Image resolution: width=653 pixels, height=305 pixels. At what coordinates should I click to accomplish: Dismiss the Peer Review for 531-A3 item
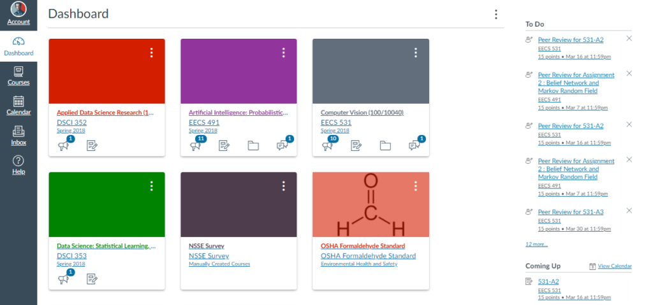(629, 211)
